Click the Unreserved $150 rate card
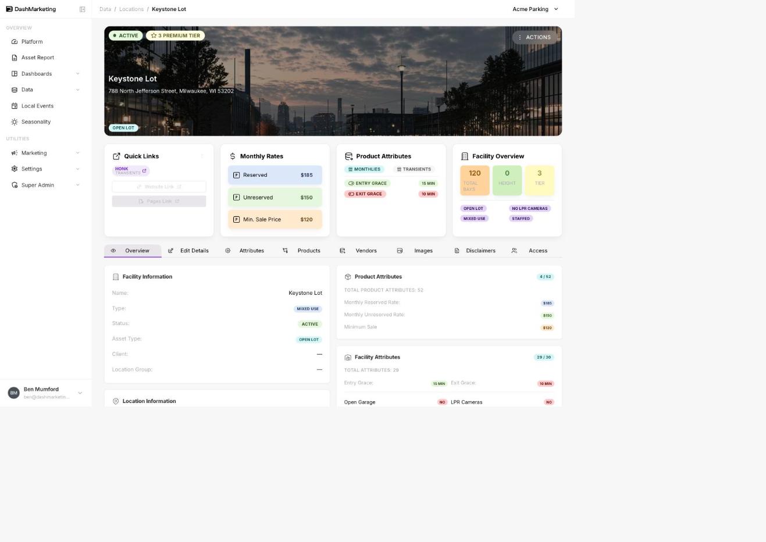Screen dimensions: 766x542 click(x=275, y=197)
